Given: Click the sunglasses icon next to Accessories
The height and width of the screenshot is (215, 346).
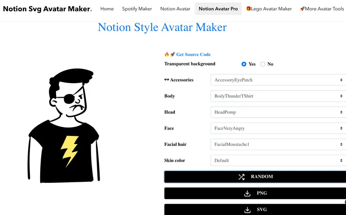Looking at the screenshot, I should [x=166, y=79].
